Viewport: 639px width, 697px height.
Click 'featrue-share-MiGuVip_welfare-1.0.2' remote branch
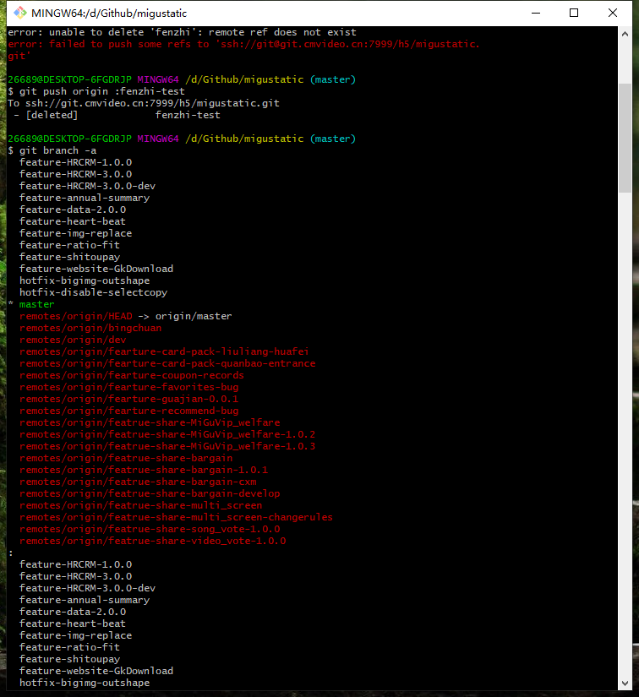tap(167, 434)
